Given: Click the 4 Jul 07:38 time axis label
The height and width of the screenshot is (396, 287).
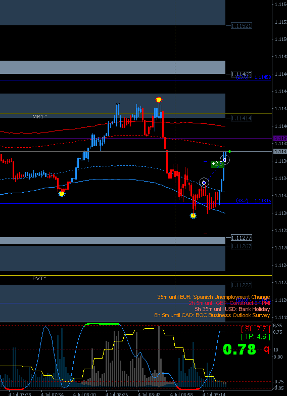Looking at the screenshot, I should tap(20, 394).
